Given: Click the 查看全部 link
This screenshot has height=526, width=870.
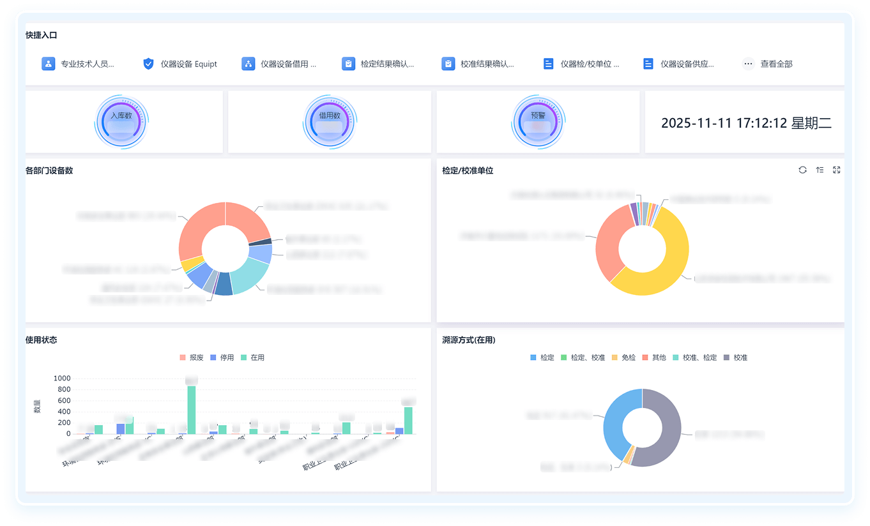Looking at the screenshot, I should (776, 64).
